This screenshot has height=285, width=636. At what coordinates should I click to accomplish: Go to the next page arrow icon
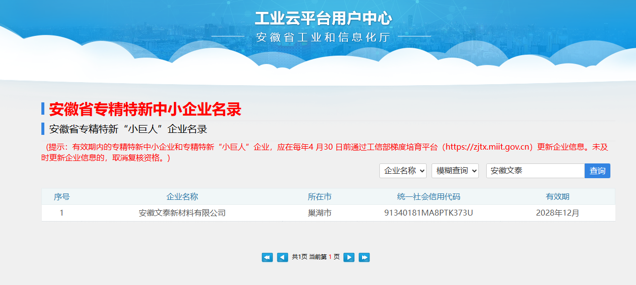(x=349, y=257)
